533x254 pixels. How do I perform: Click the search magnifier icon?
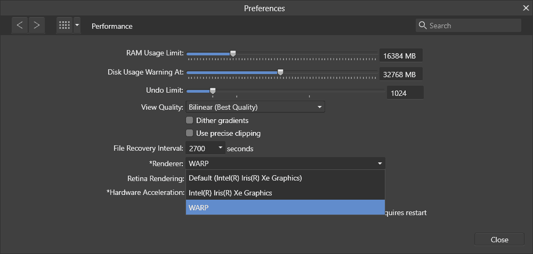[423, 26]
